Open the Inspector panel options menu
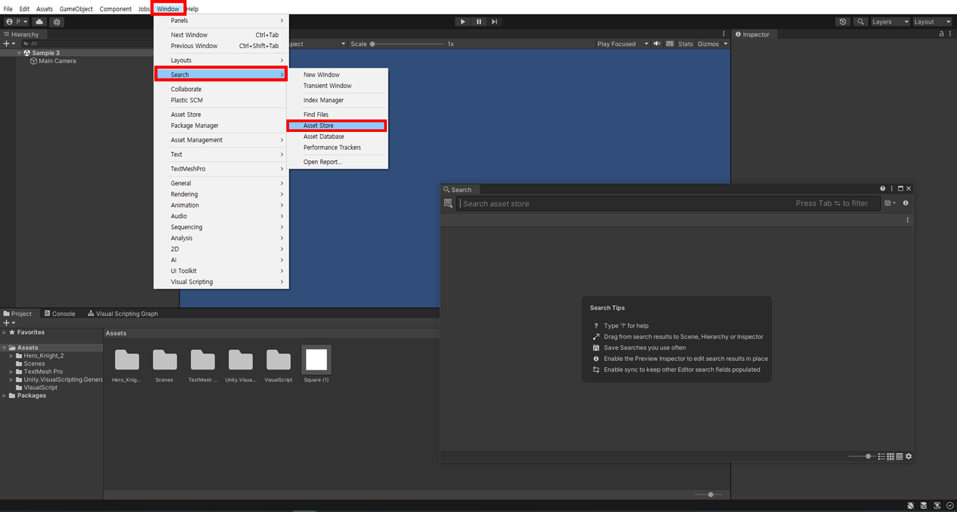Image resolution: width=957 pixels, height=512 pixels. point(950,34)
